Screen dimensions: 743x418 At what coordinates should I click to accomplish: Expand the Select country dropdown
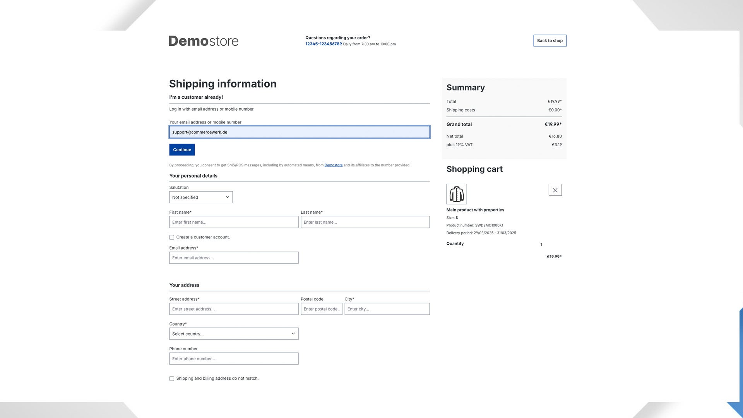234,334
